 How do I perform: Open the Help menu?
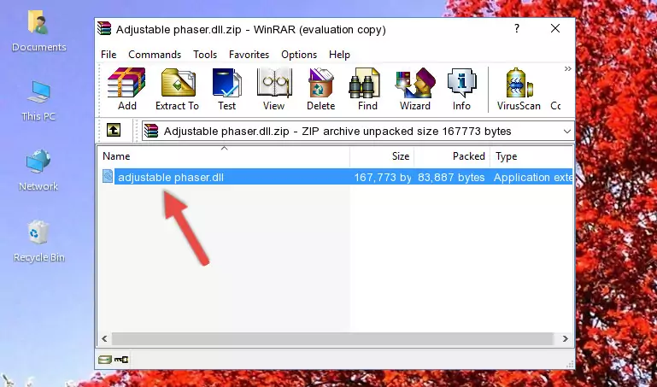point(339,55)
